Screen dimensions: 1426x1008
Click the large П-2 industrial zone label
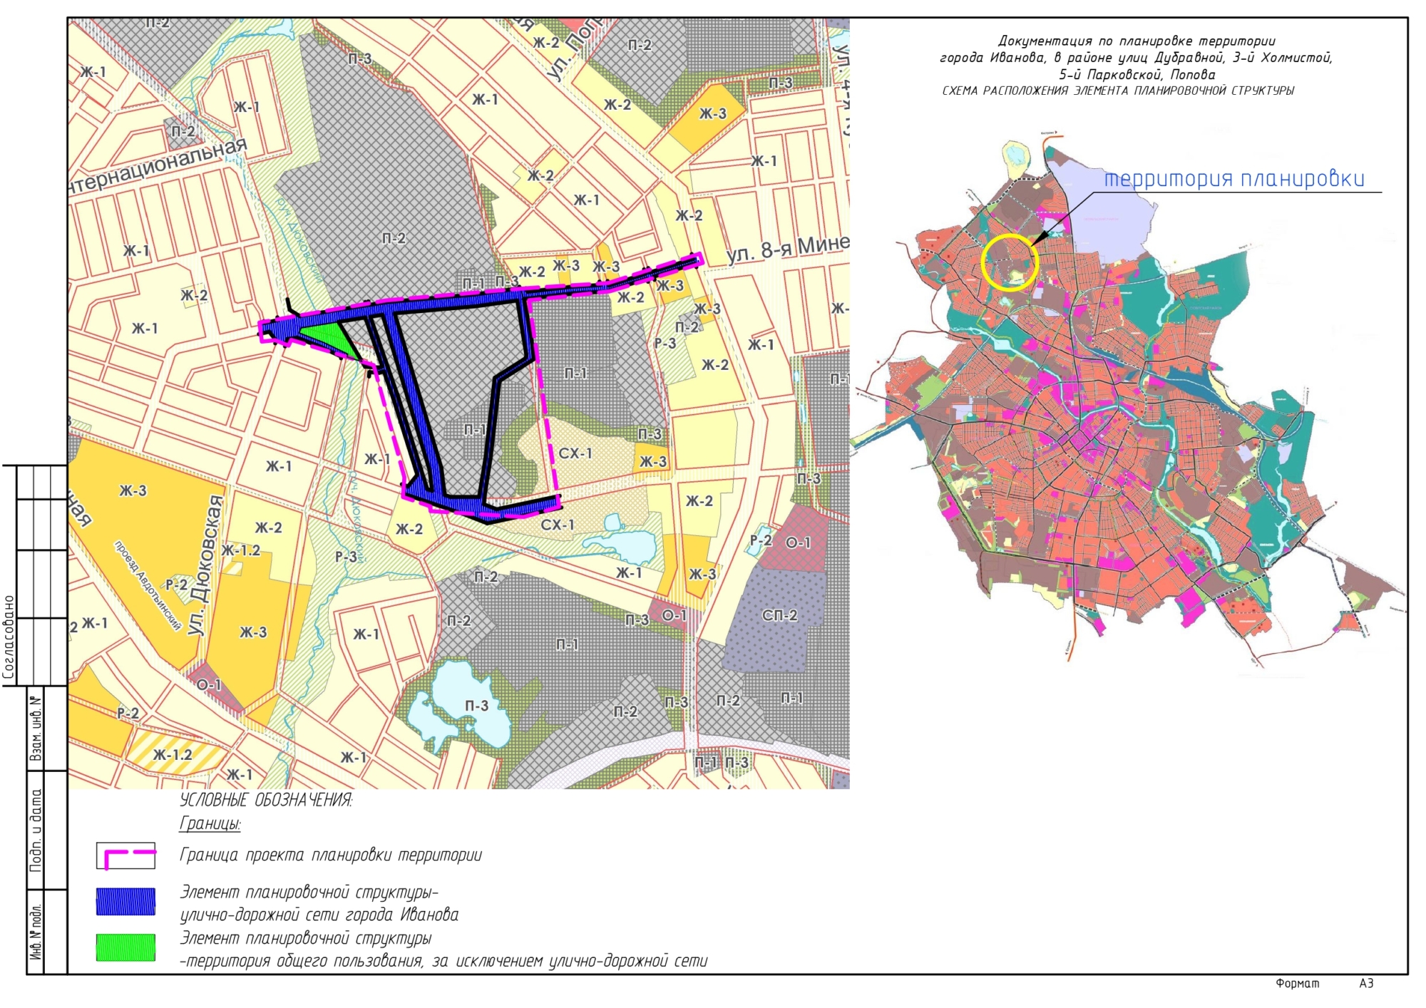click(394, 238)
